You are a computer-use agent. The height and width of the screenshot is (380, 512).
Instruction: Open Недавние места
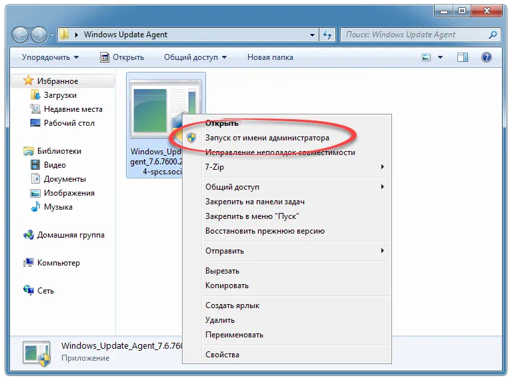[73, 109]
